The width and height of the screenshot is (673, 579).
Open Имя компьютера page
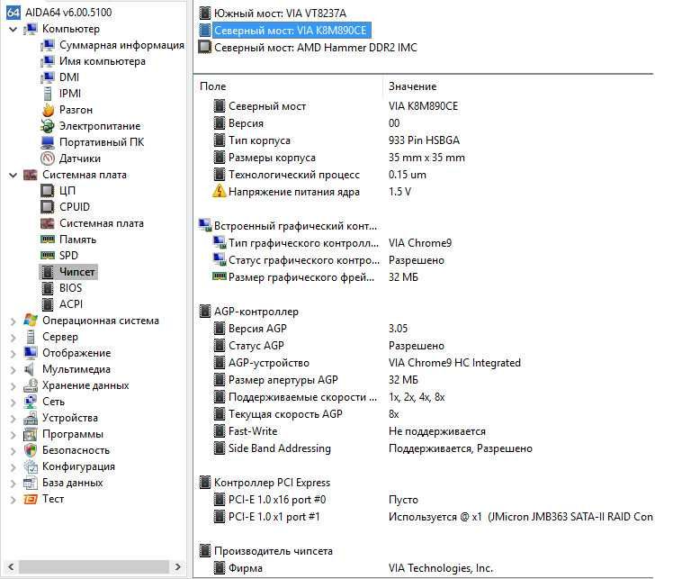103,61
